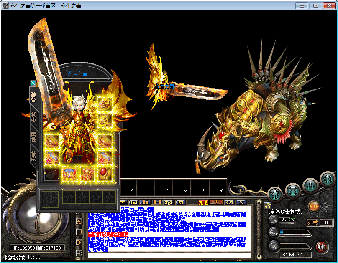Select the empty dark slot bottom left
This screenshot has height=263, width=338.
coord(52,174)
